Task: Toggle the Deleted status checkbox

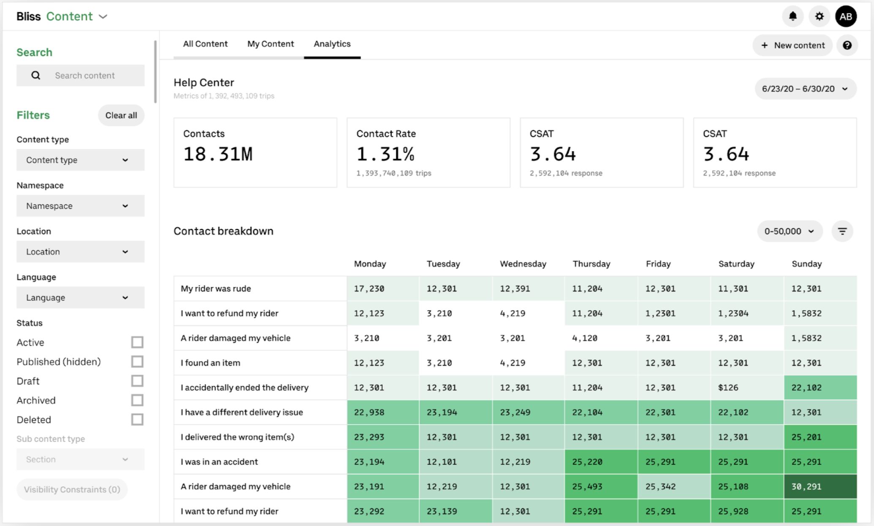Action: (x=137, y=420)
